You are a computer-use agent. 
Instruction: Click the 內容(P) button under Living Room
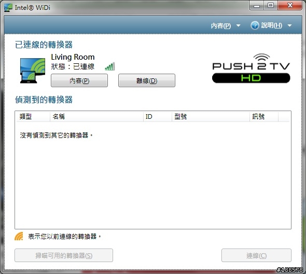click(79, 80)
